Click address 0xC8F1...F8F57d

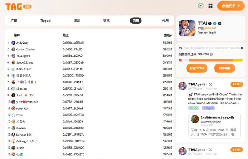(73, 135)
